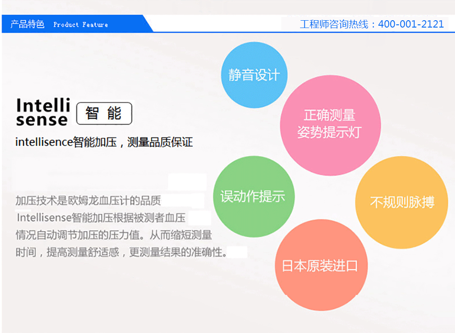Click the blue 静音设计 circle

(x=254, y=75)
